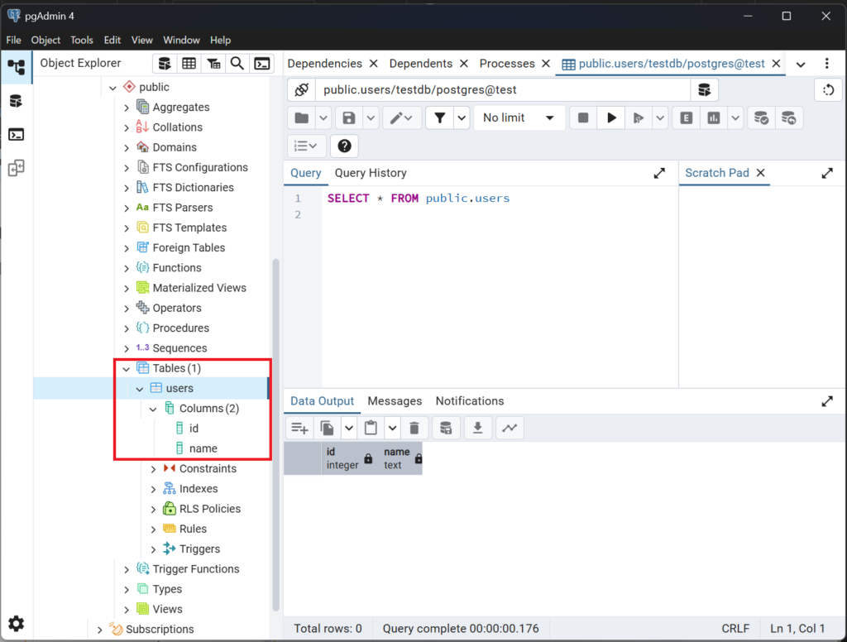Click the Filtered Rows icon in Object Explorer
The height and width of the screenshot is (642, 847).
click(x=213, y=64)
